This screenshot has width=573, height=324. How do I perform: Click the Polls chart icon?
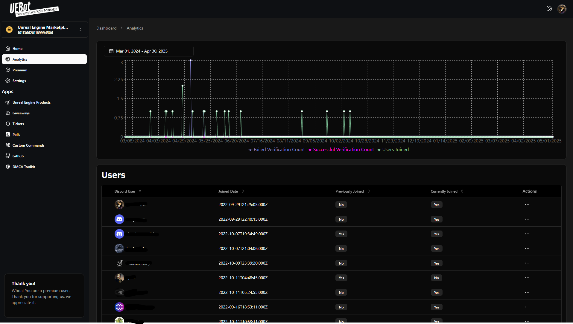coord(8,134)
